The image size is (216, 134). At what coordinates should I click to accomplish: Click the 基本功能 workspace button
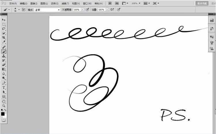202,3
